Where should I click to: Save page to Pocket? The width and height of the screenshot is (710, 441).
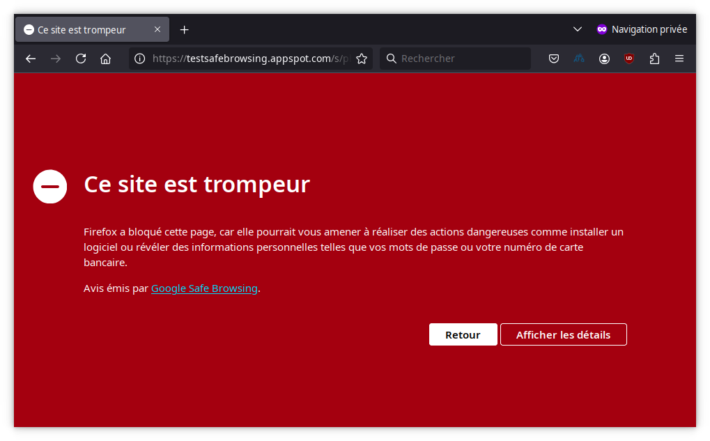[x=553, y=59]
